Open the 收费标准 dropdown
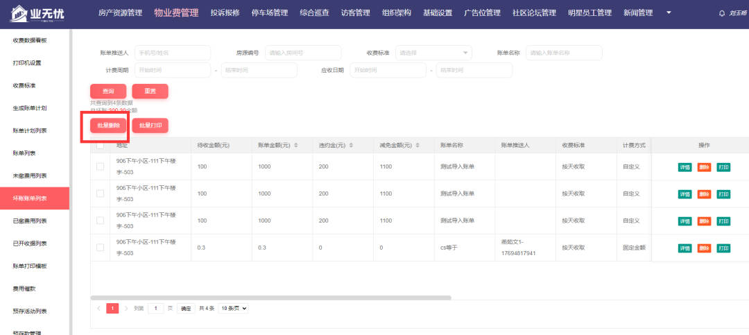The image size is (749, 335). (433, 53)
